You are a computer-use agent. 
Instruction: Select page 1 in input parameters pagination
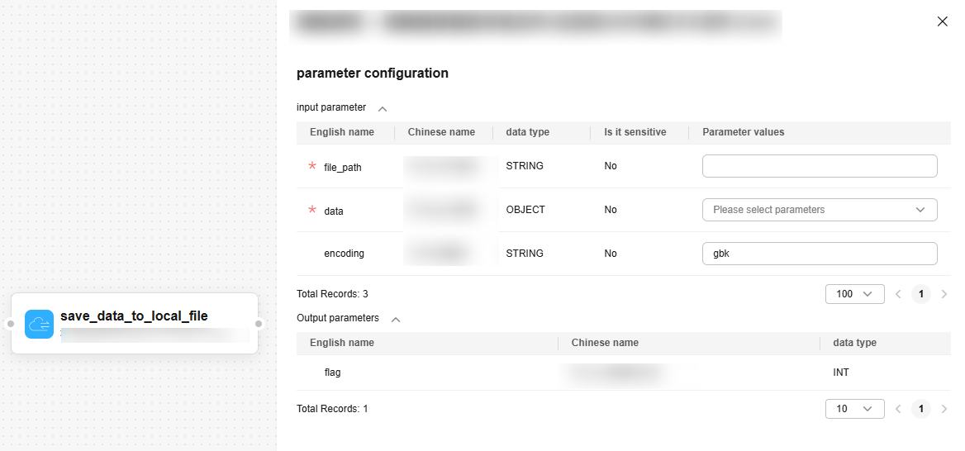[x=921, y=294]
